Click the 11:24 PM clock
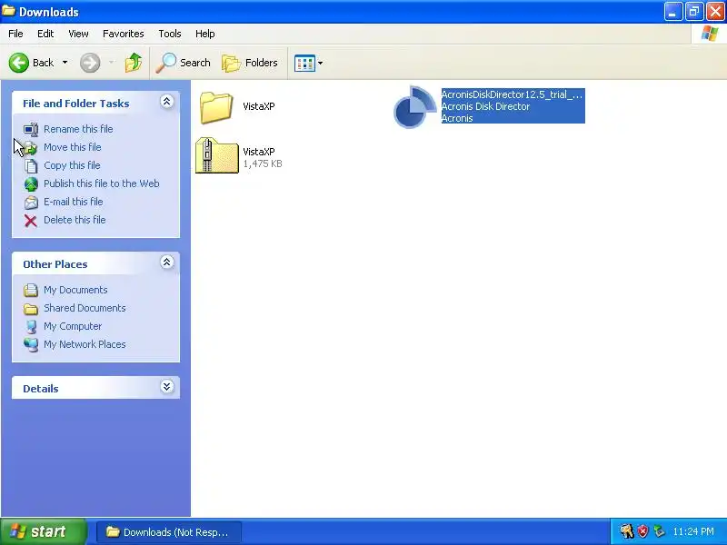 [x=693, y=531]
